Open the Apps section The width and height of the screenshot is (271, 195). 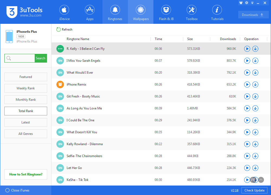(90, 12)
